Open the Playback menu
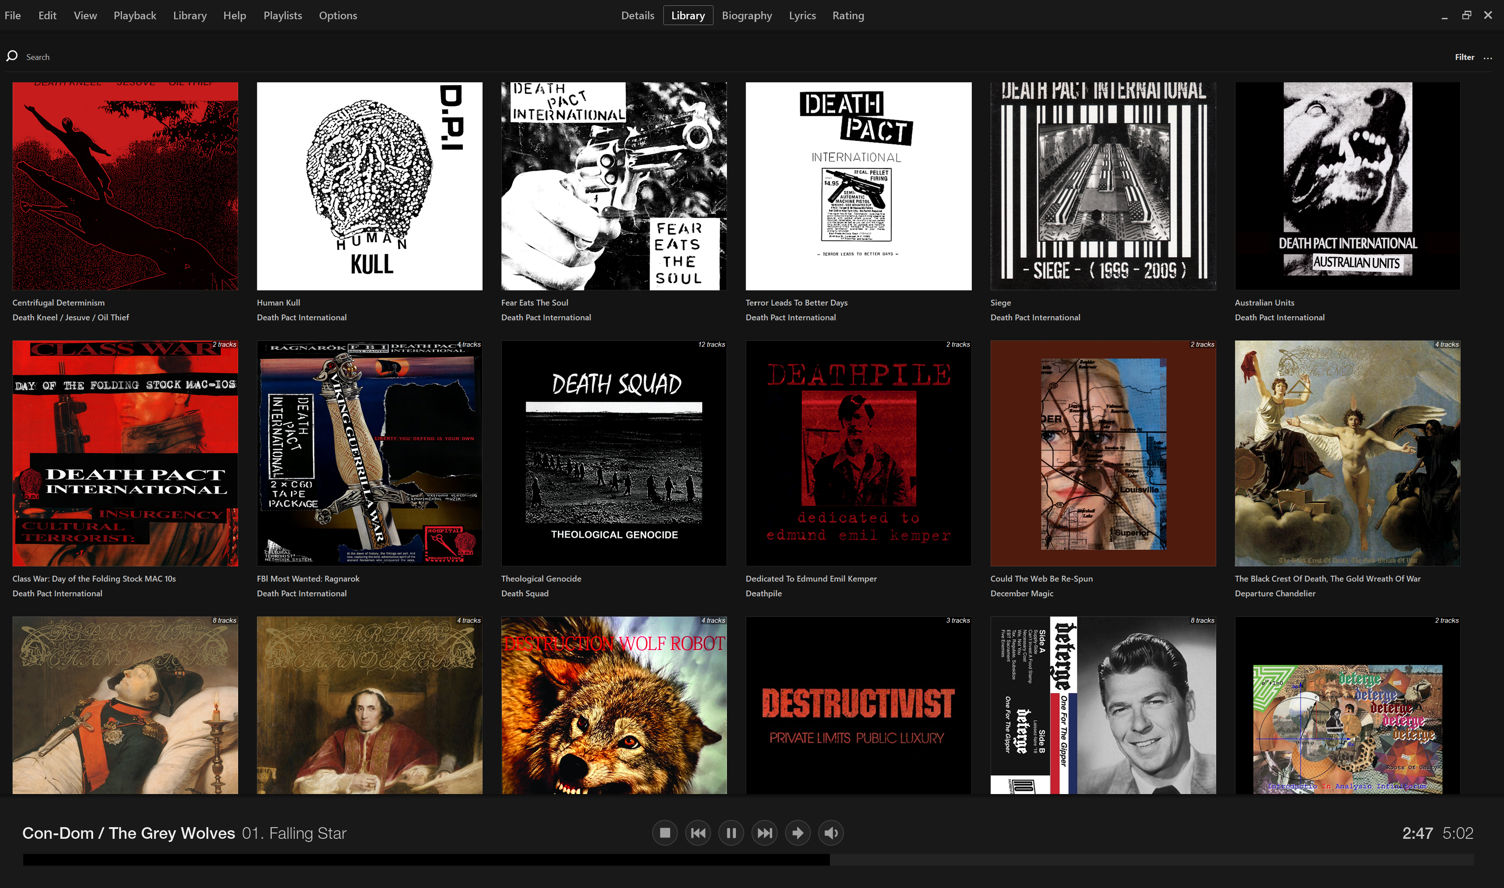1504x888 pixels. point(135,16)
